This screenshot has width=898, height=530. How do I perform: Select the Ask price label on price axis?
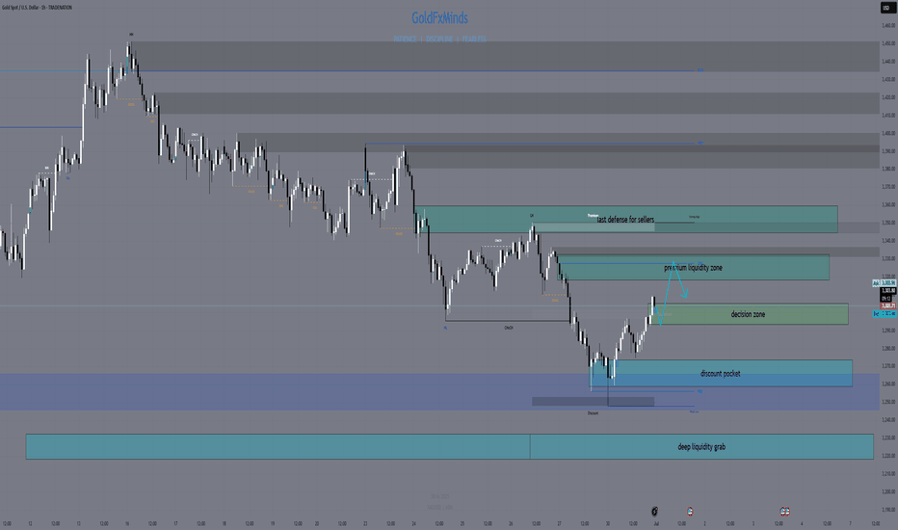coord(885,283)
